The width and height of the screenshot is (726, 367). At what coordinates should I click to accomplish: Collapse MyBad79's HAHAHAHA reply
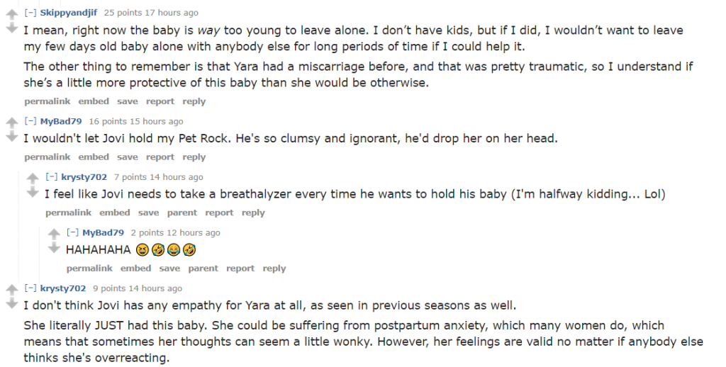click(73, 232)
